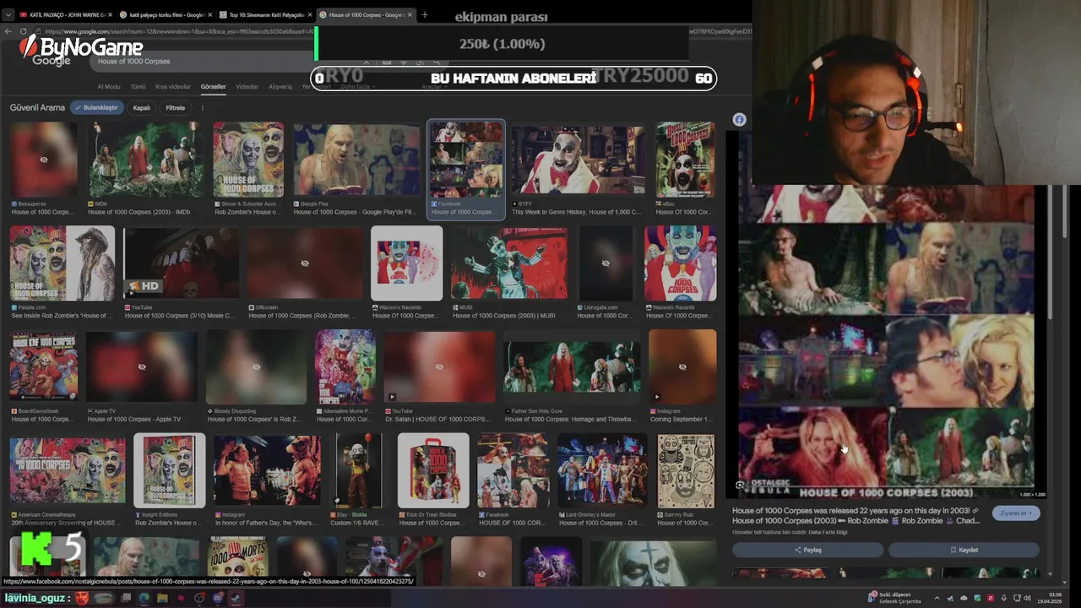The width and height of the screenshot is (1081, 608).
Task: Select the 'Görseller' search tab
Action: (213, 86)
